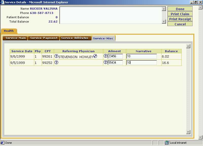Focus narrative field in 9/5/1999 row
Viewport: 203px width, 146px height.
(x=142, y=63)
